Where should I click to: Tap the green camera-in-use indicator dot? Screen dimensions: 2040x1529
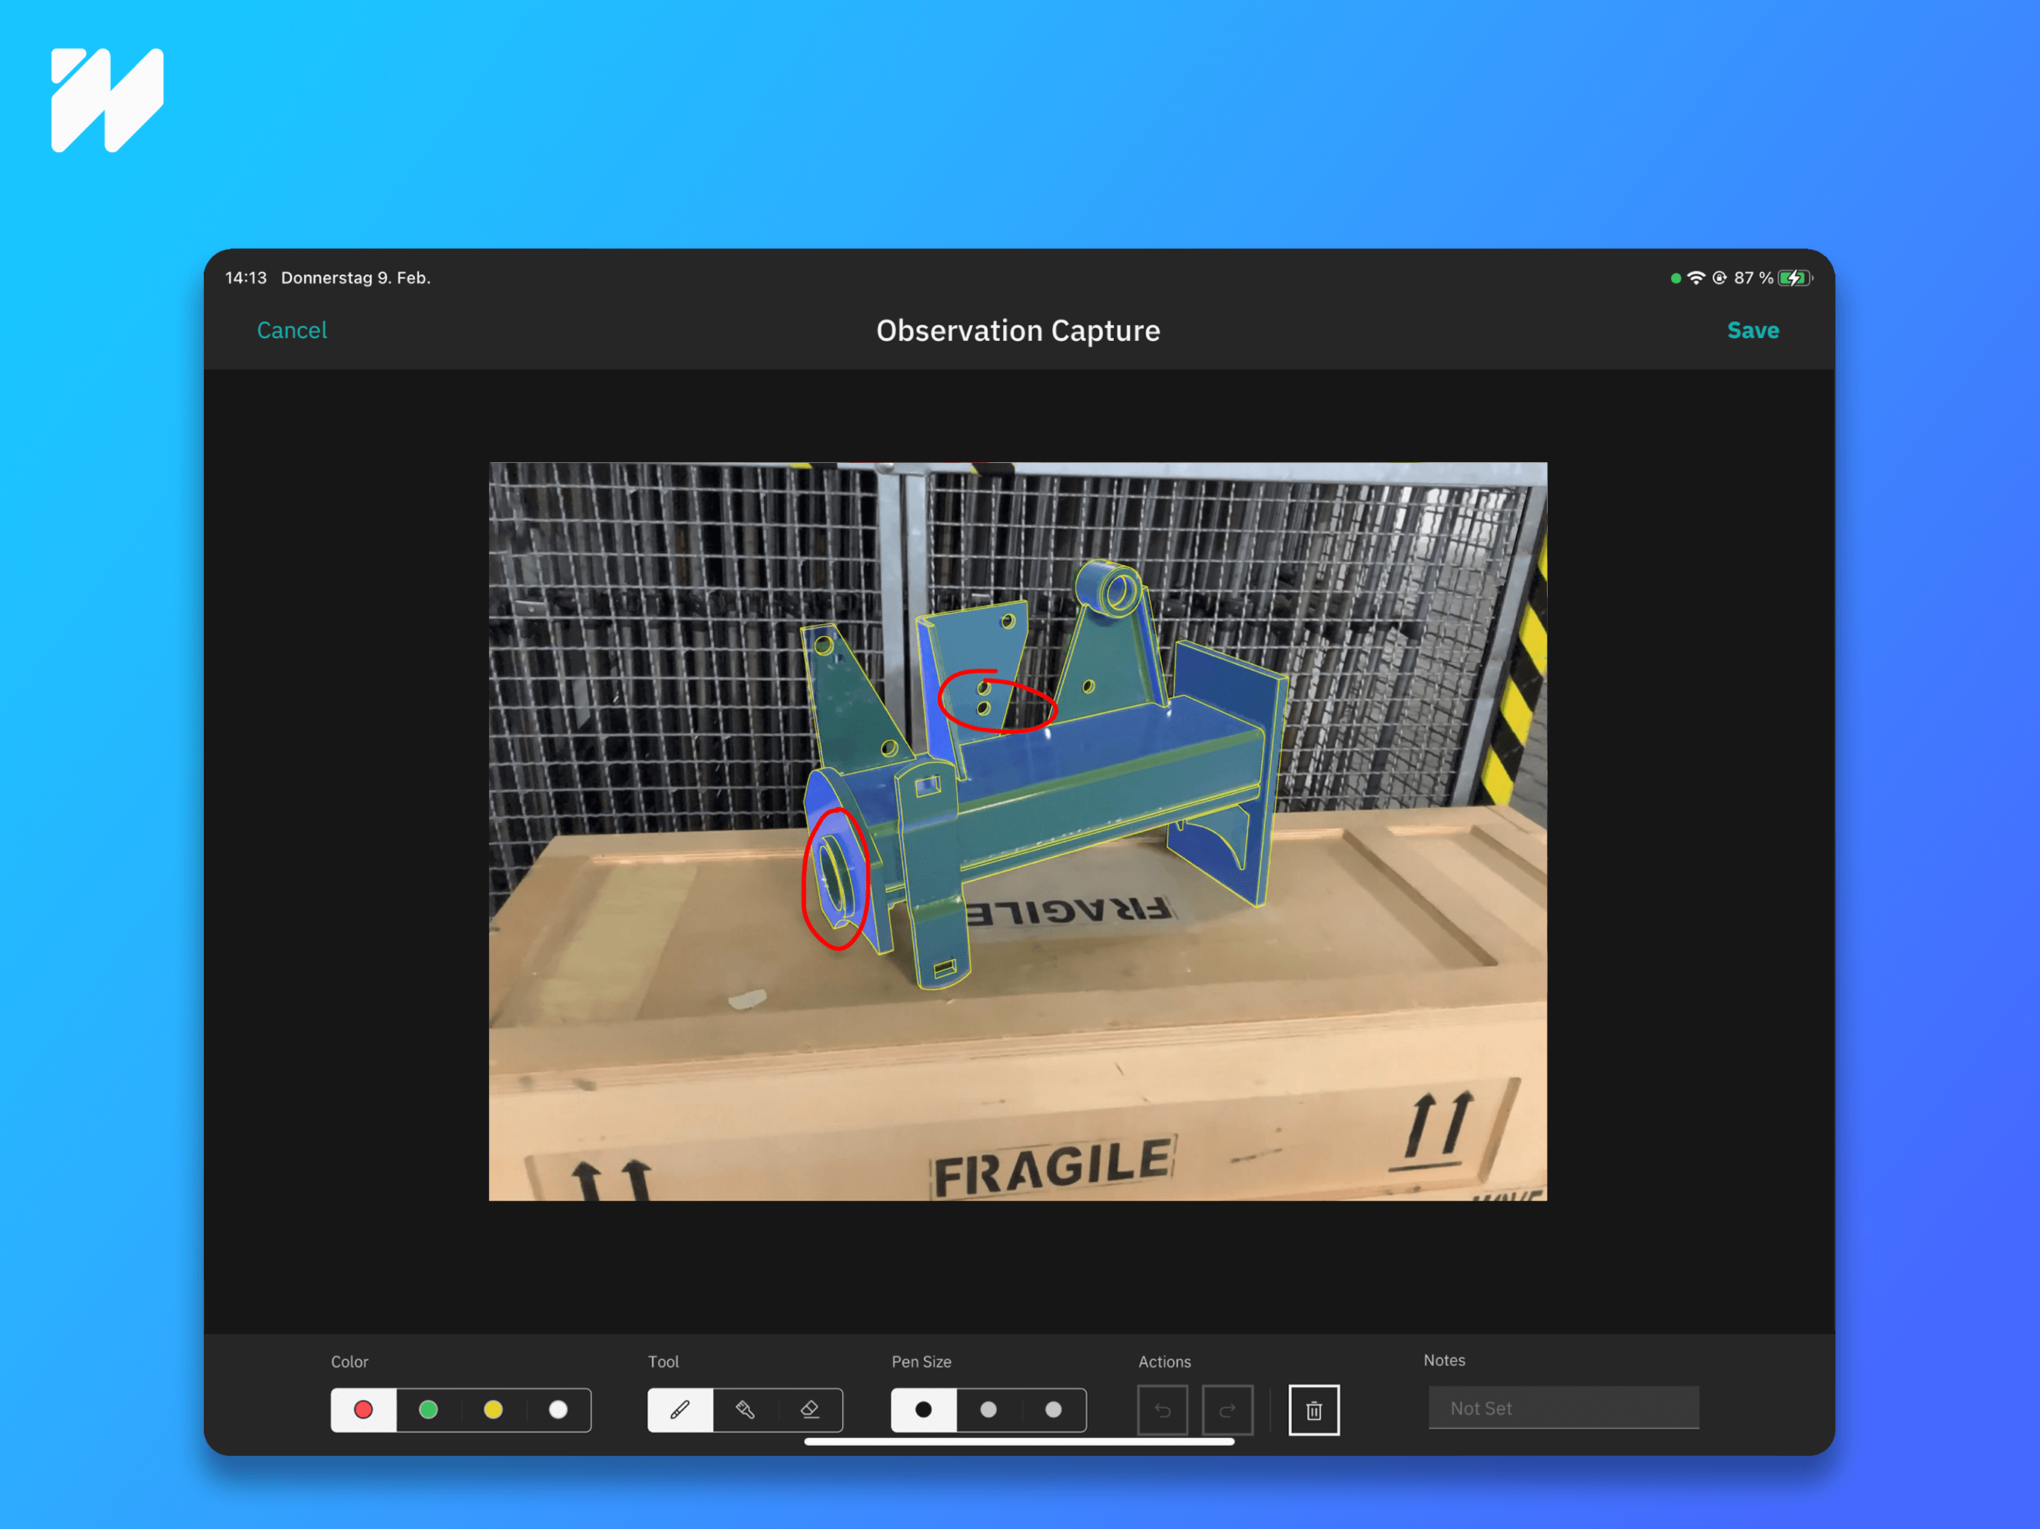click(x=1675, y=278)
